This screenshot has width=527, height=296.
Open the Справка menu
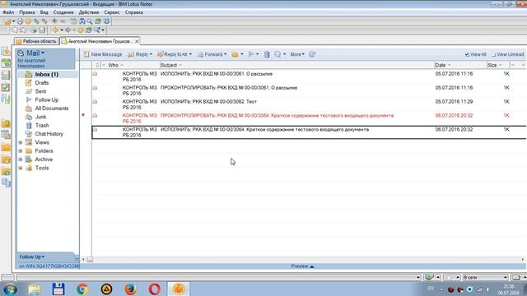tap(134, 12)
